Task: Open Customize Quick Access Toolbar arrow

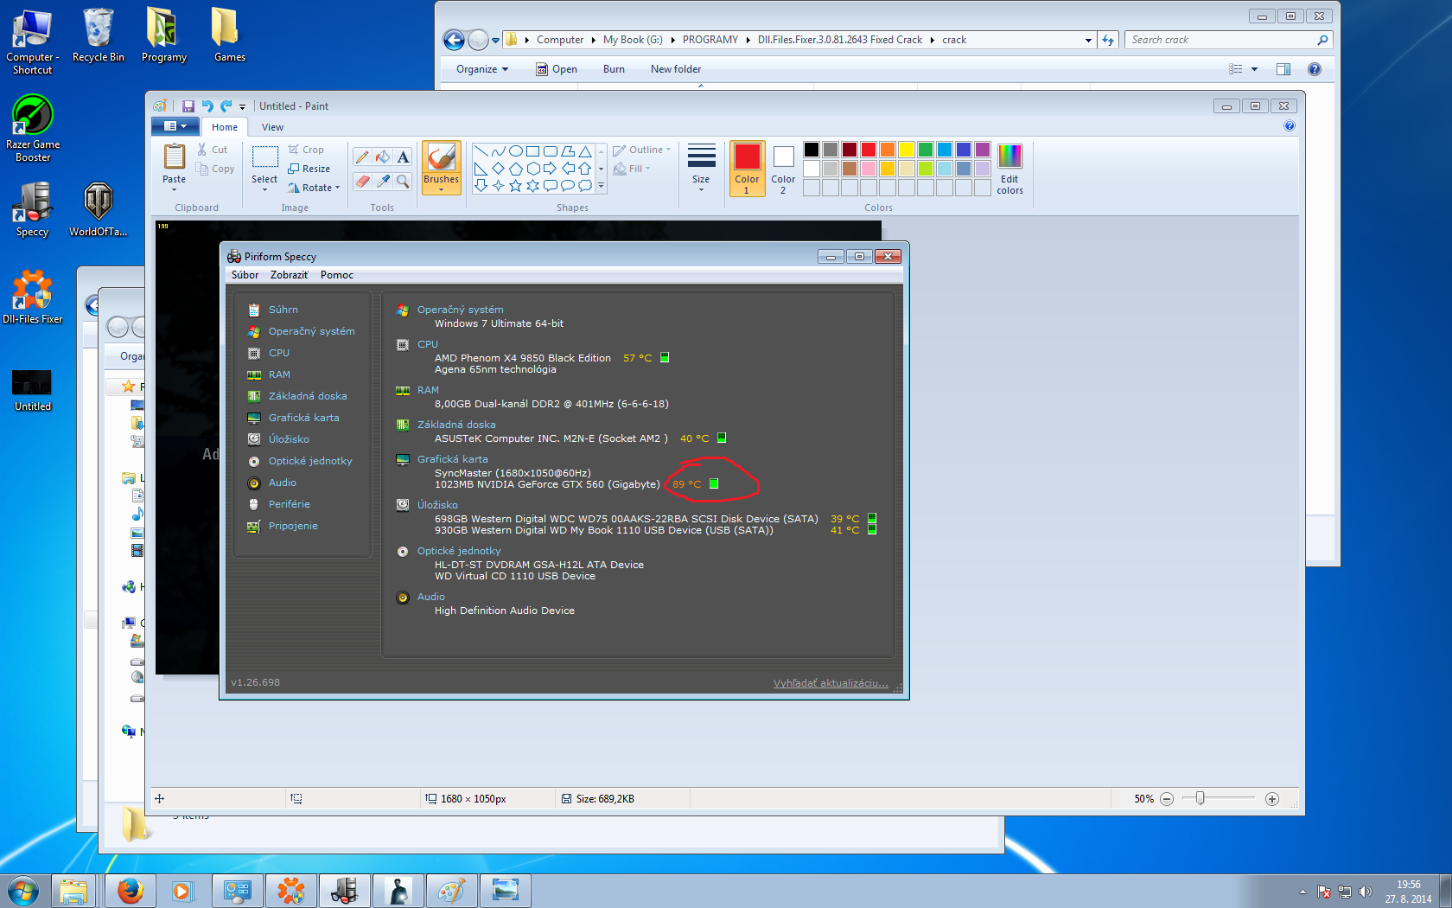Action: pyautogui.click(x=242, y=107)
